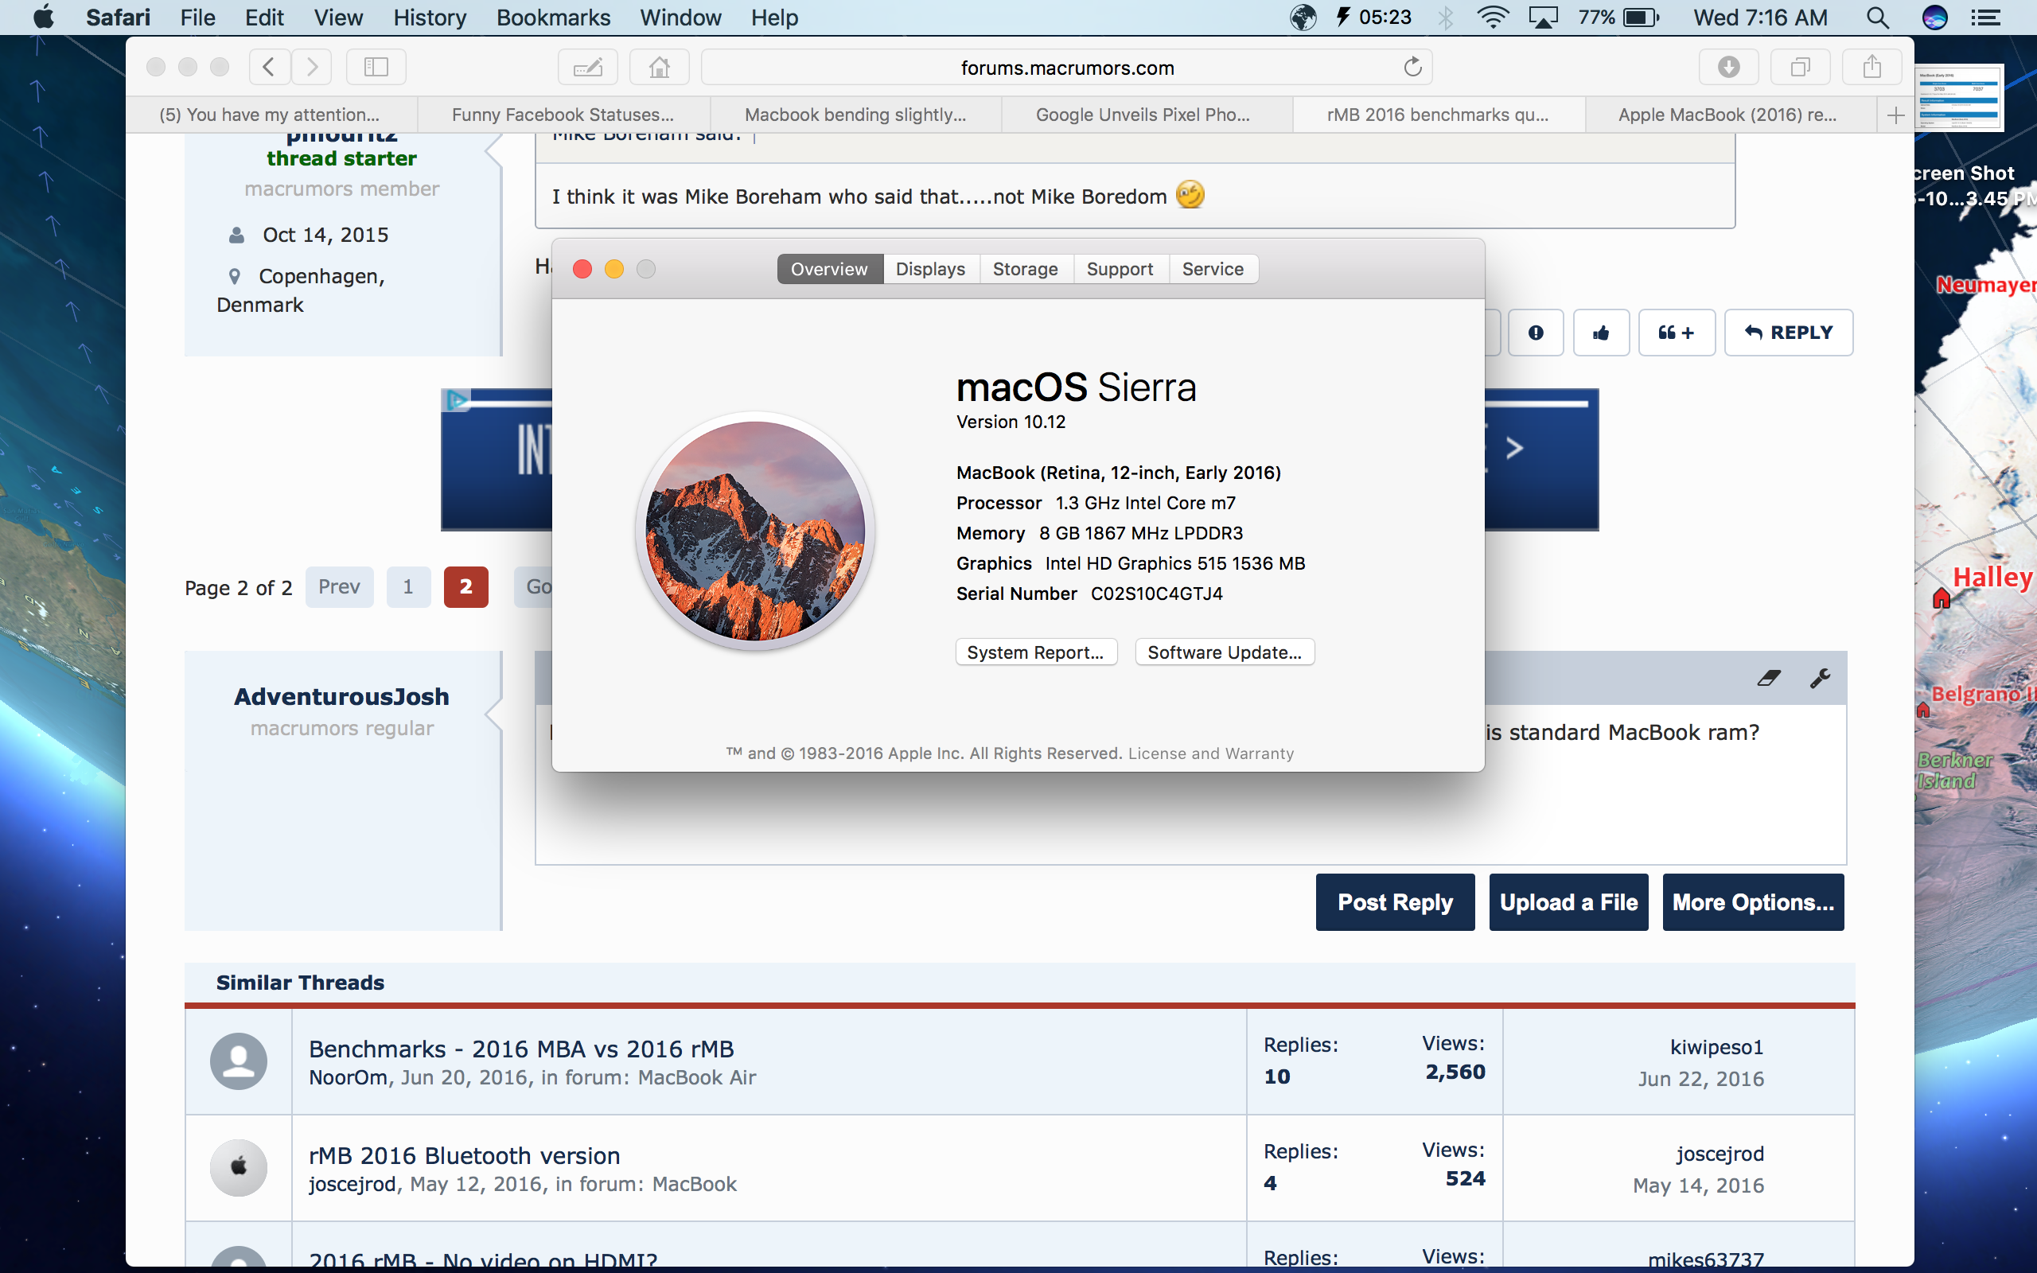Open the File menu
This screenshot has width=2037, height=1273.
[198, 18]
